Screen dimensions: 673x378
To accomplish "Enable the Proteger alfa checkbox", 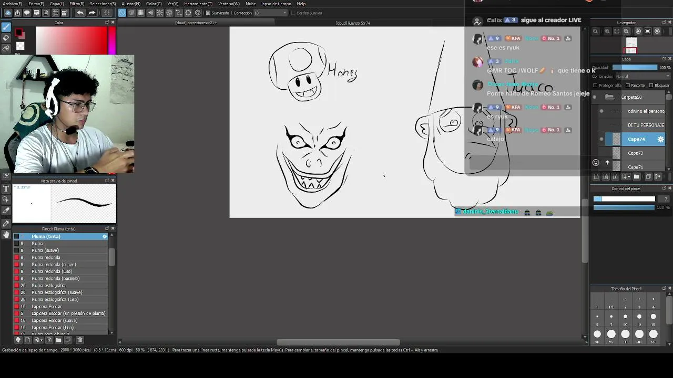I will click(x=595, y=86).
